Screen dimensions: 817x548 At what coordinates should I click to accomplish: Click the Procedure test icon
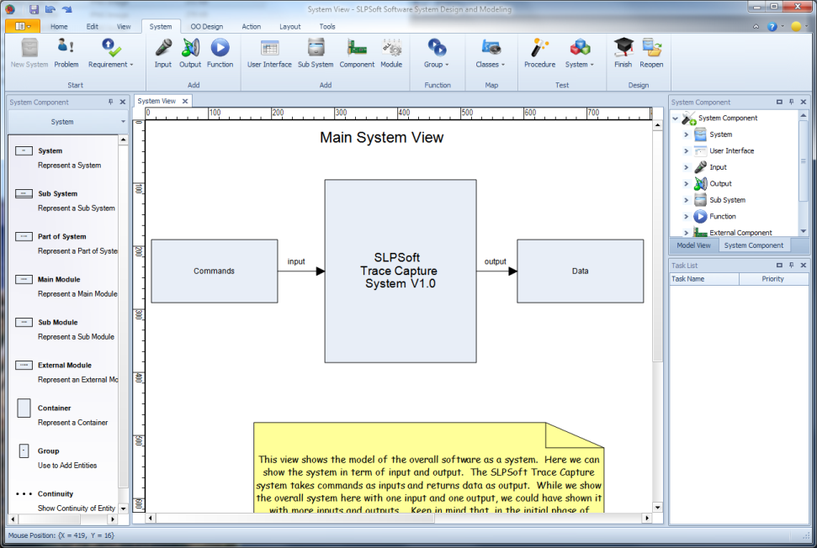click(x=540, y=53)
